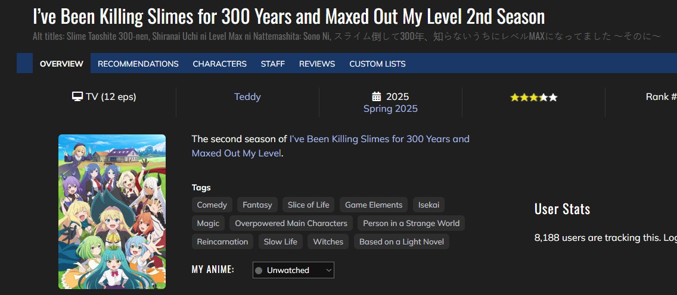Select the Overview tab
The image size is (677, 295).
(x=61, y=64)
